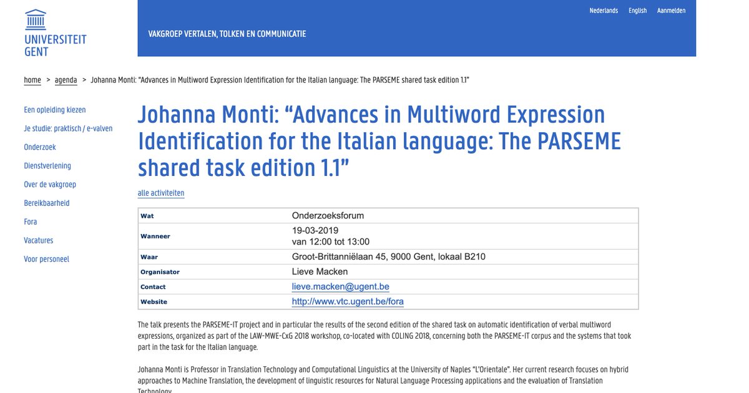Select 'Voor personeel' in the sidebar

(x=46, y=258)
